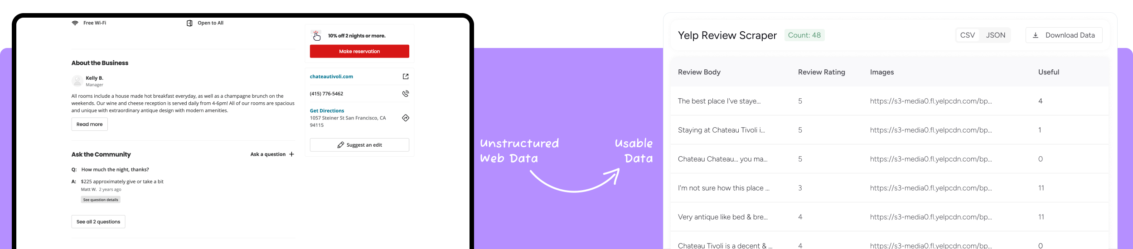Click the Open to All door icon

pos(189,23)
